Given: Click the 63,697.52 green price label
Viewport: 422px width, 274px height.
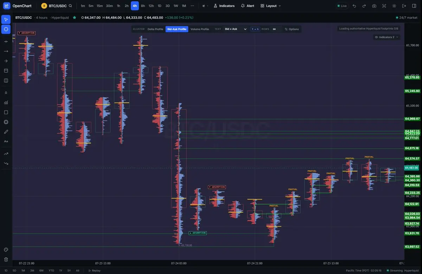Looking at the screenshot, I should [x=412, y=247].
